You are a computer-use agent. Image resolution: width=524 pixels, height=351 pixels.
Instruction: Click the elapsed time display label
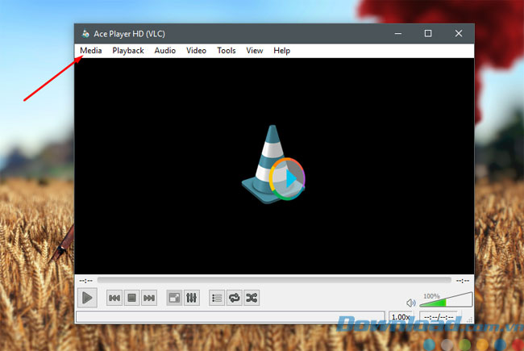84,280
